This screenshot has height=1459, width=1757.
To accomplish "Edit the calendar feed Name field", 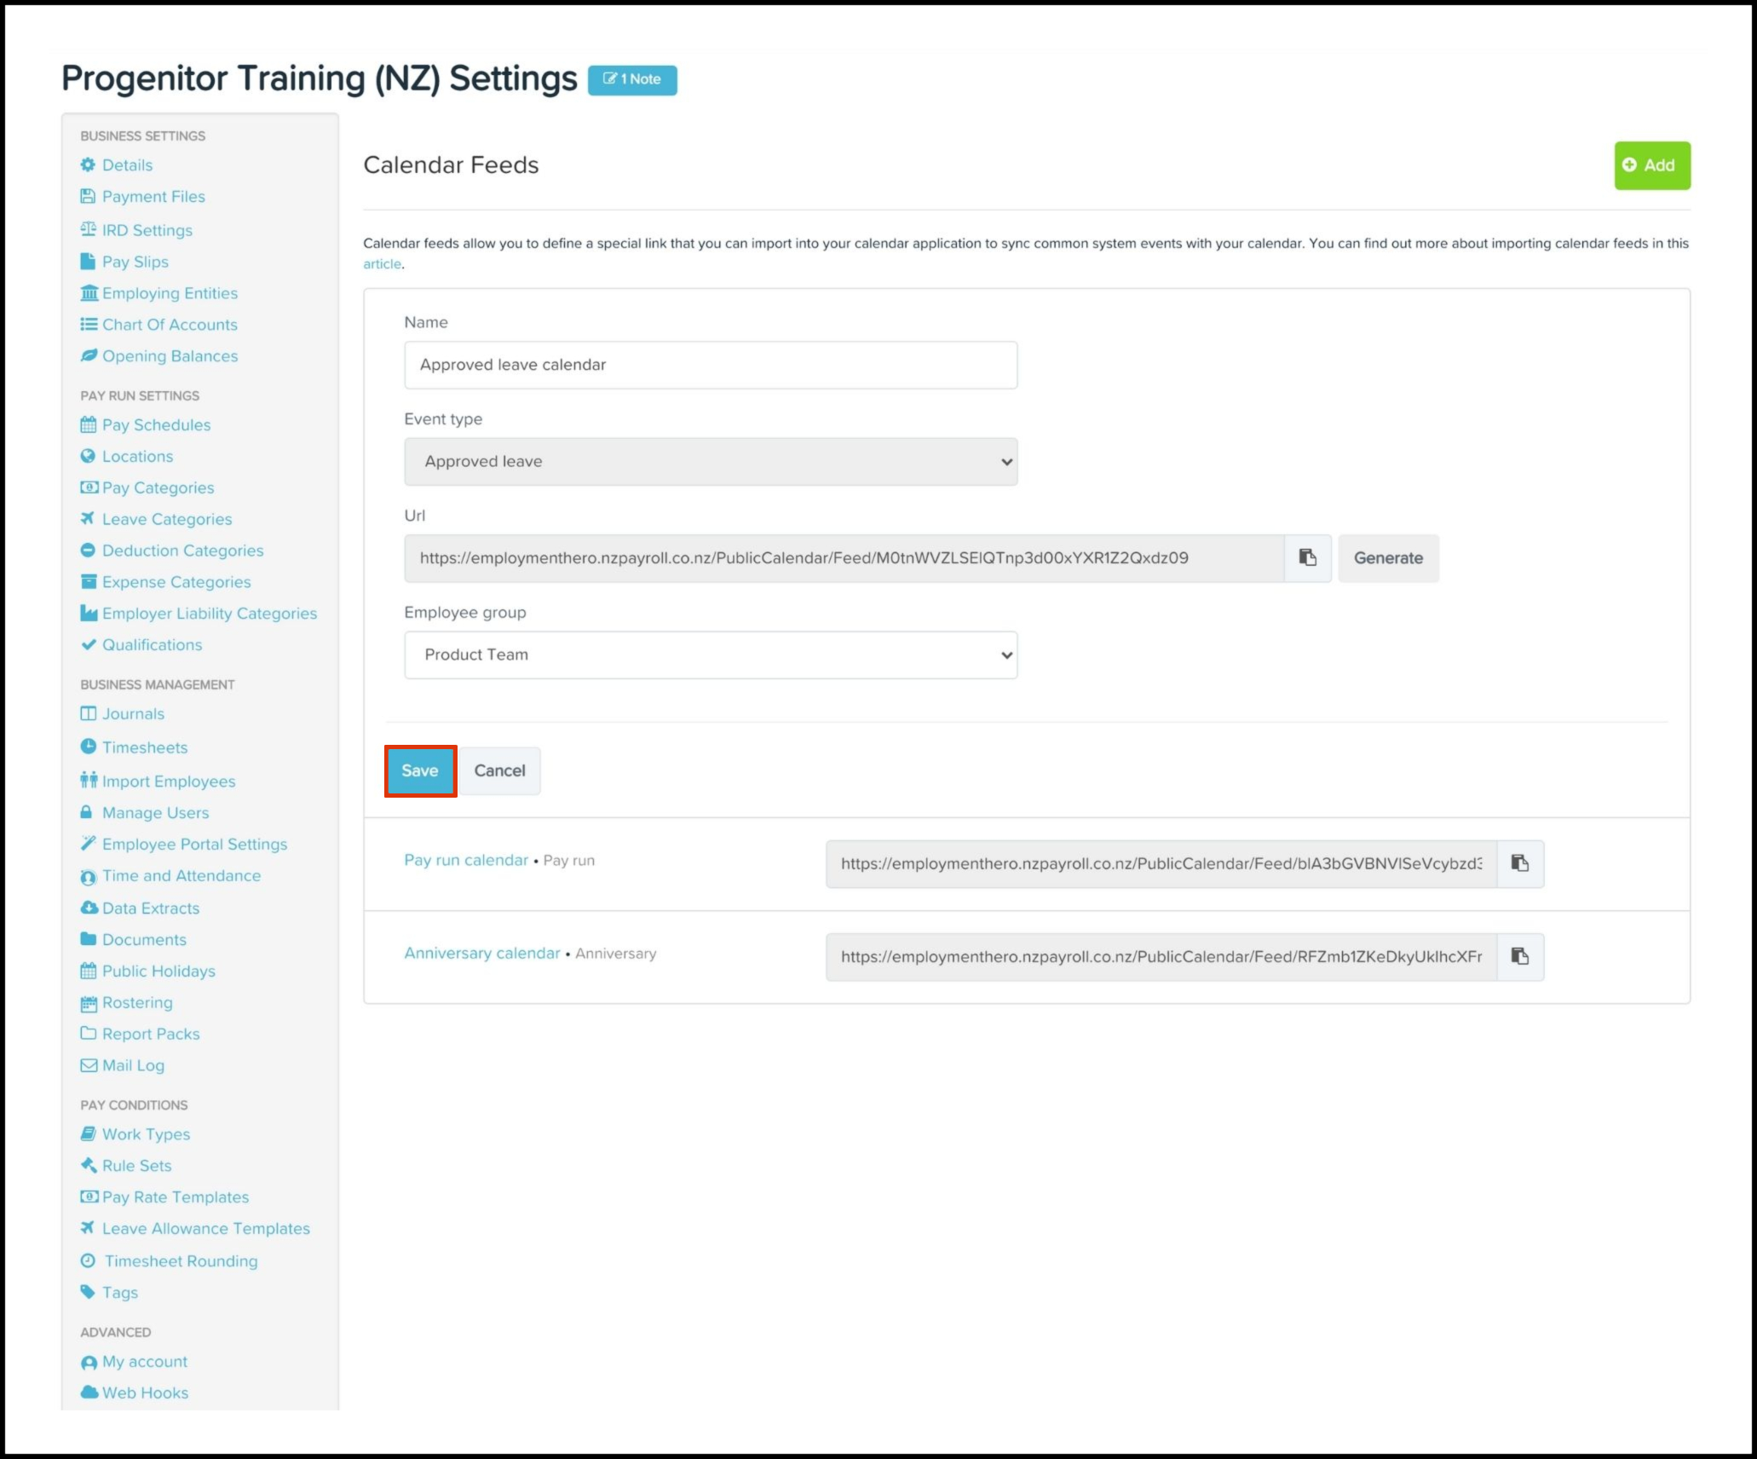I will tap(710, 365).
